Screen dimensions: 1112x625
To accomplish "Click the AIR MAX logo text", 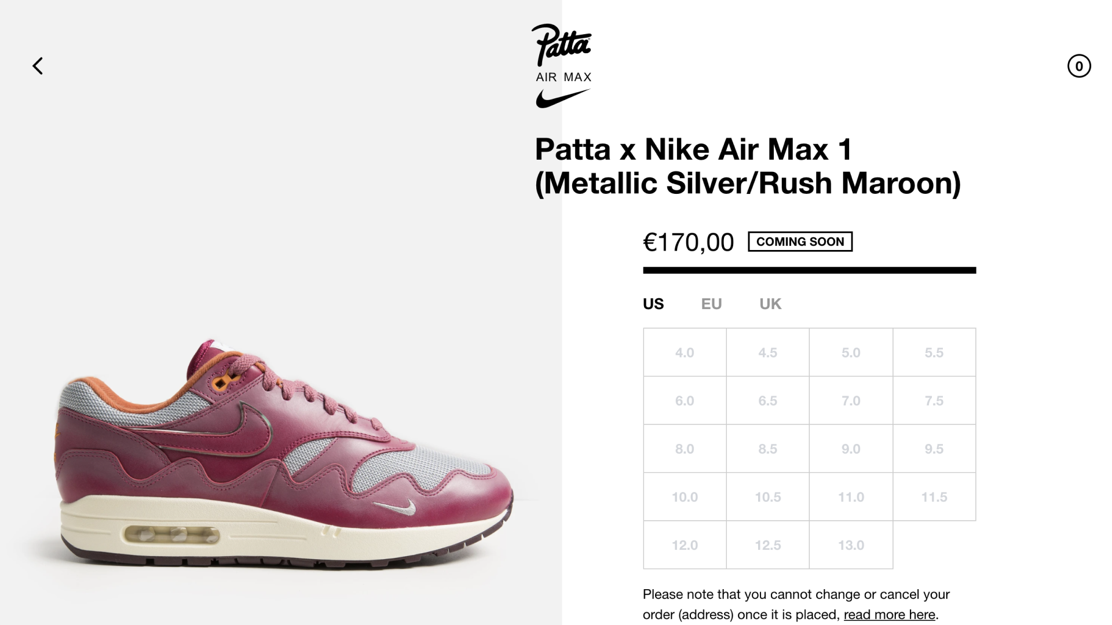I will (564, 78).
